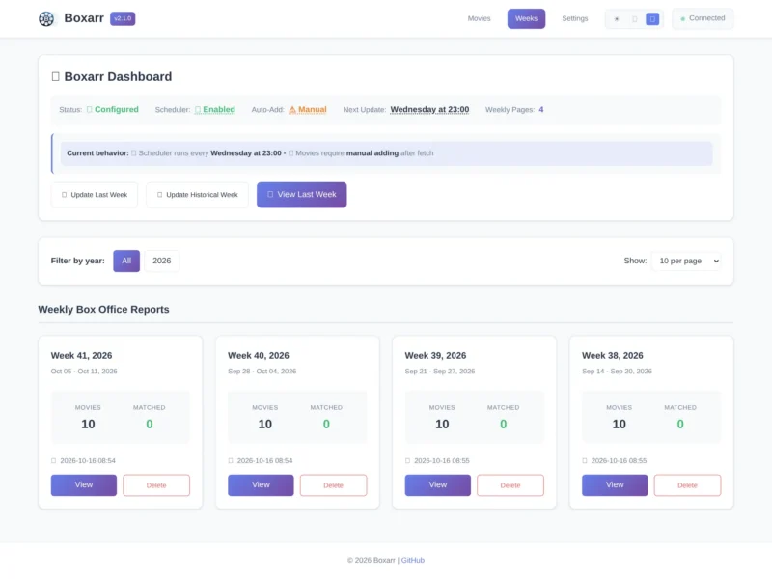Follow the GitHub link in the footer
Screen dimensions: 772x579
pyautogui.click(x=413, y=561)
